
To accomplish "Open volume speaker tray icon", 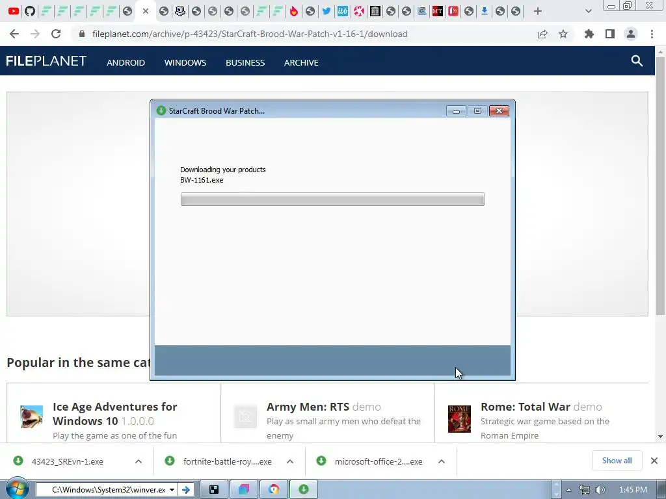I will pyautogui.click(x=600, y=490).
